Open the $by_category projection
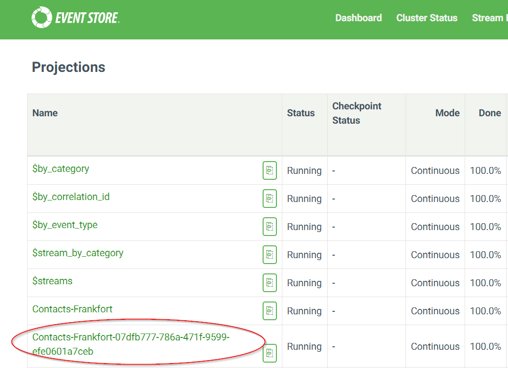Viewport: 508px width, 368px height. point(61,169)
